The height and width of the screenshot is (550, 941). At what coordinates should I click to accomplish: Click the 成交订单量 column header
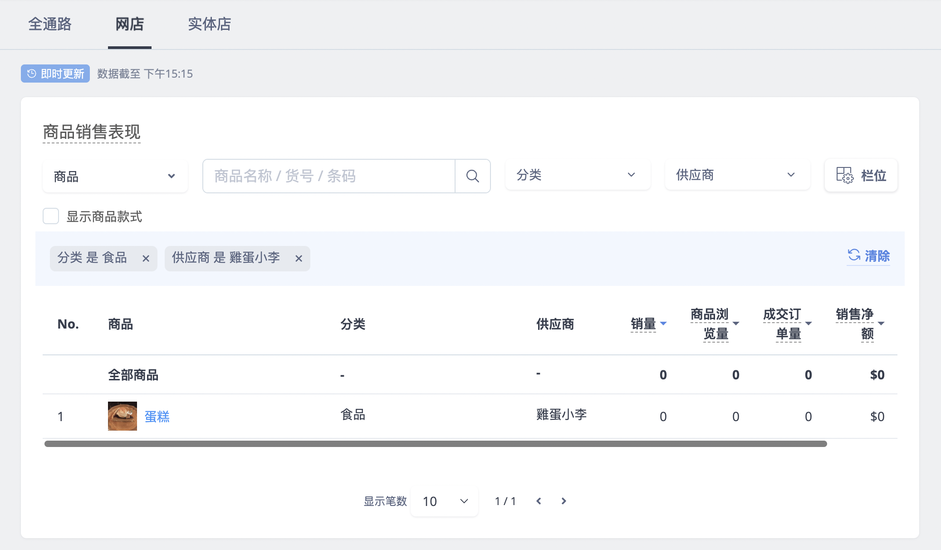point(782,324)
